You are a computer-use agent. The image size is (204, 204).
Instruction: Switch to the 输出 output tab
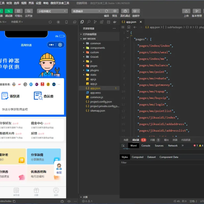166,140
